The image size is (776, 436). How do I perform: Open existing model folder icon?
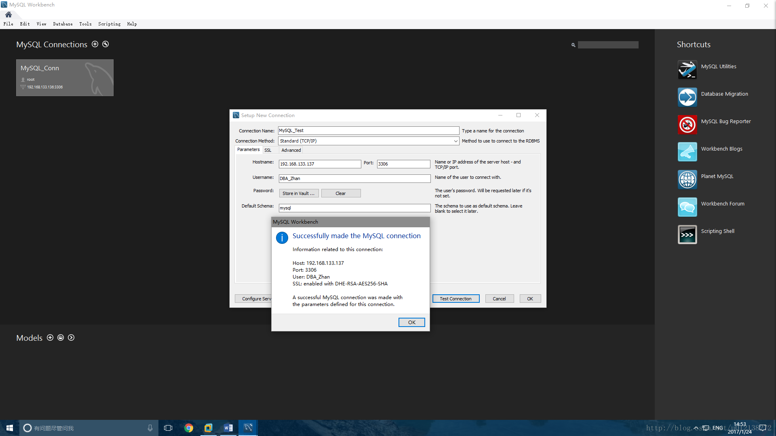pyautogui.click(x=61, y=337)
